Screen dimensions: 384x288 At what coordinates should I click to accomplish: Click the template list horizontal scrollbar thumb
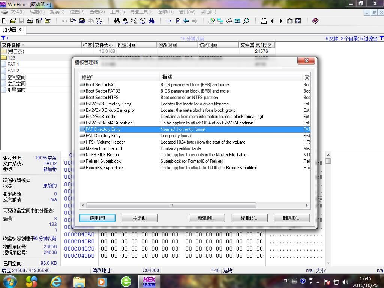point(171,205)
